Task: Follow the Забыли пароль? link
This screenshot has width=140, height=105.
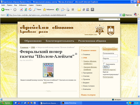Action: click(x=109, y=69)
